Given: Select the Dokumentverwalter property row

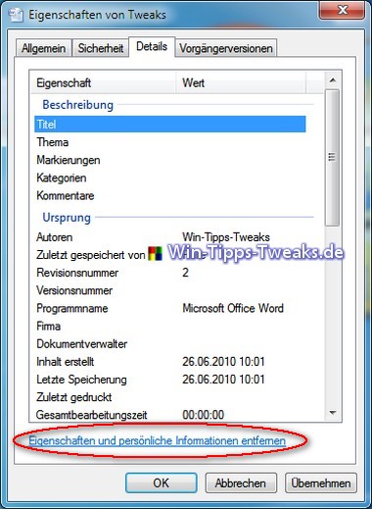Looking at the screenshot, I should [170, 344].
